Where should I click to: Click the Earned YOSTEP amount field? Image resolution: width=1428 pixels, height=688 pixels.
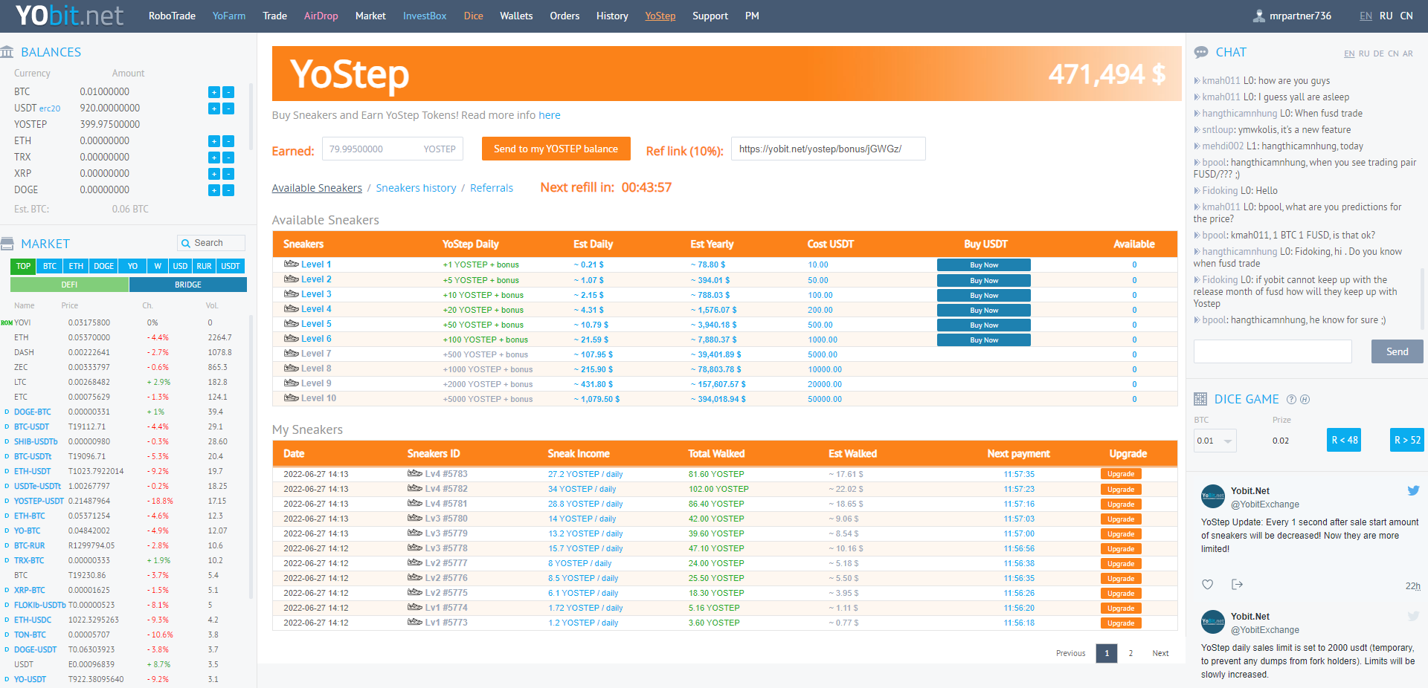point(393,149)
